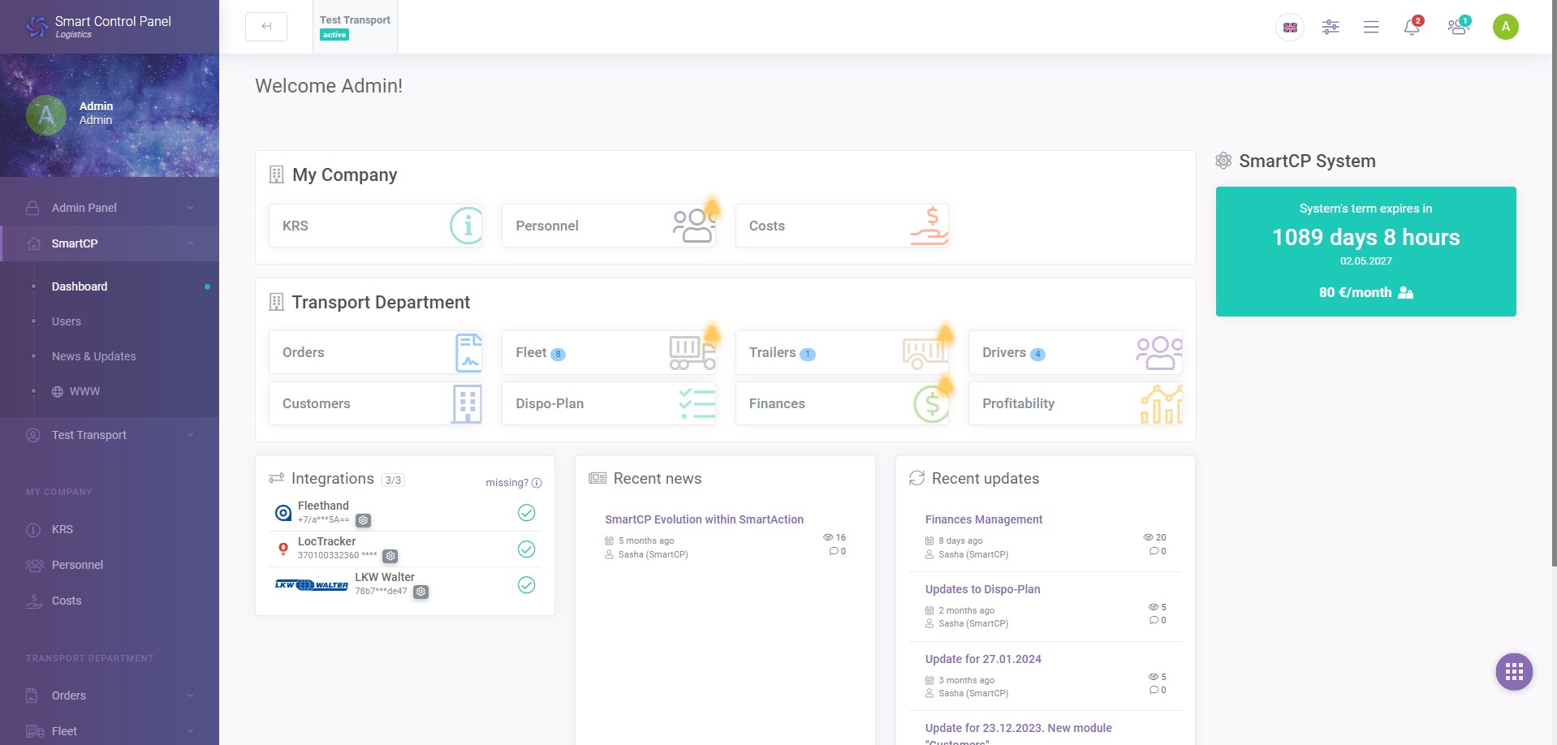Toggle the Fleethand integration status checkmark
Viewport: 1557px width, 745px height.
click(527, 513)
